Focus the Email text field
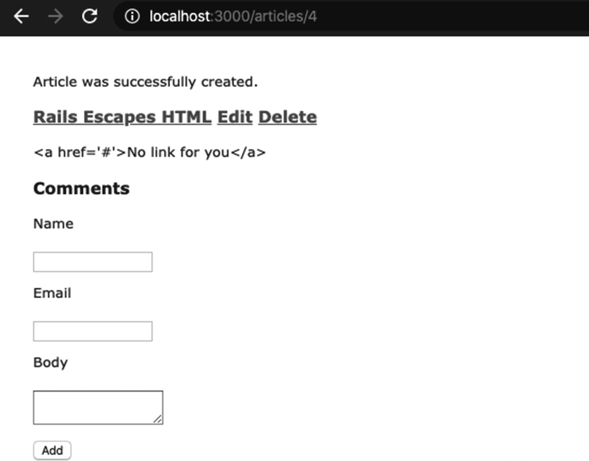Screen dimensions: 589x461 tap(93, 331)
